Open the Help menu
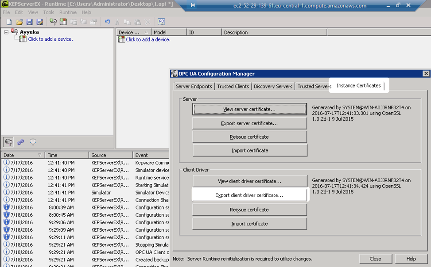This screenshot has width=431, height=267. (86, 12)
